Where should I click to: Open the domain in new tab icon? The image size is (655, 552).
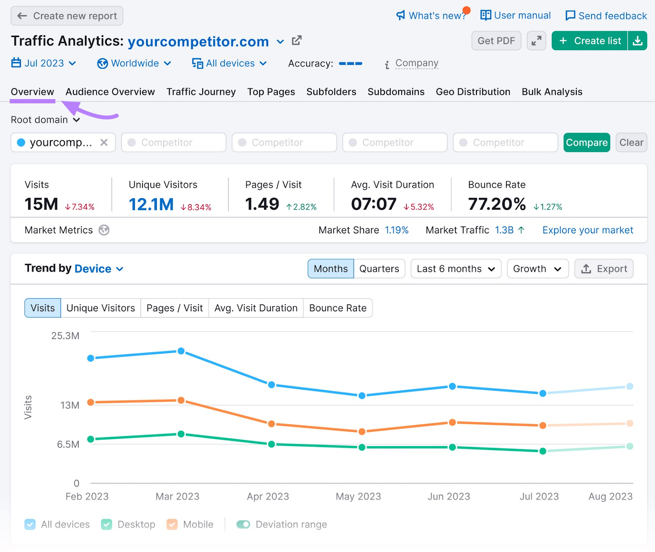(296, 41)
